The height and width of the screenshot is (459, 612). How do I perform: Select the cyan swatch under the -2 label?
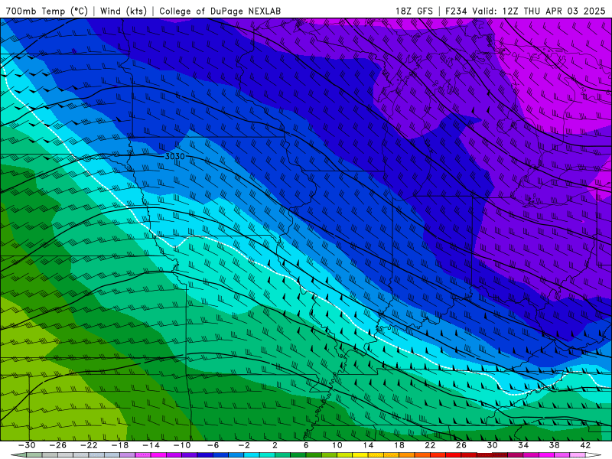[252, 455]
